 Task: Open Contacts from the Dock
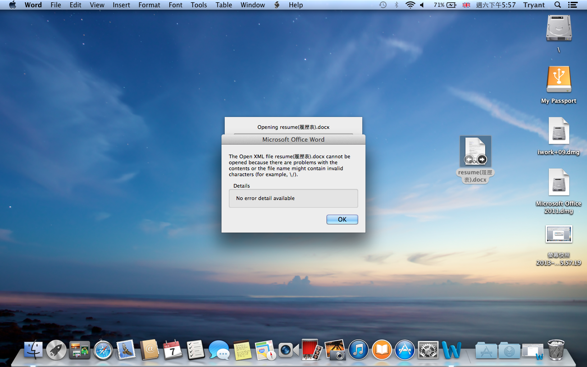pyautogui.click(x=150, y=350)
